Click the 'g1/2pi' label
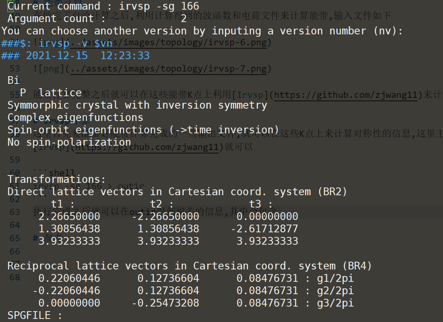 (335, 279)
